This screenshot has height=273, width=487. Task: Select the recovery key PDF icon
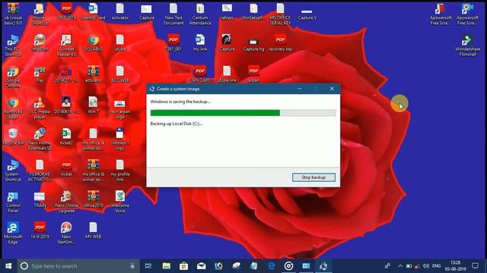tap(280, 43)
